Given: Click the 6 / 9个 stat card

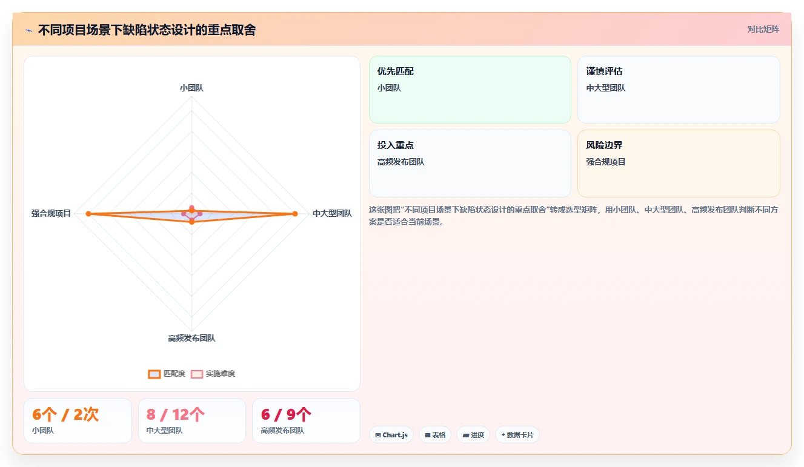Looking at the screenshot, I should tap(306, 420).
